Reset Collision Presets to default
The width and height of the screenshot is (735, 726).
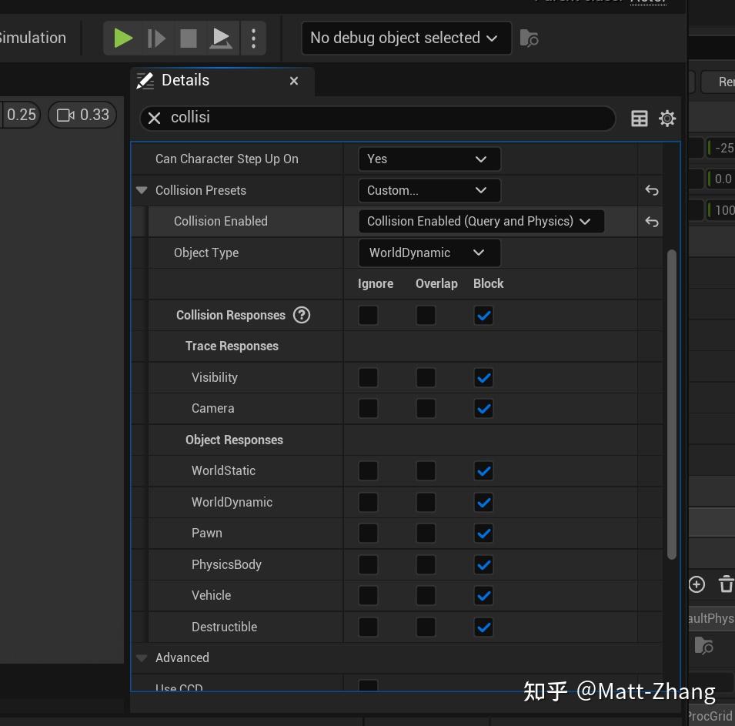[x=652, y=190]
